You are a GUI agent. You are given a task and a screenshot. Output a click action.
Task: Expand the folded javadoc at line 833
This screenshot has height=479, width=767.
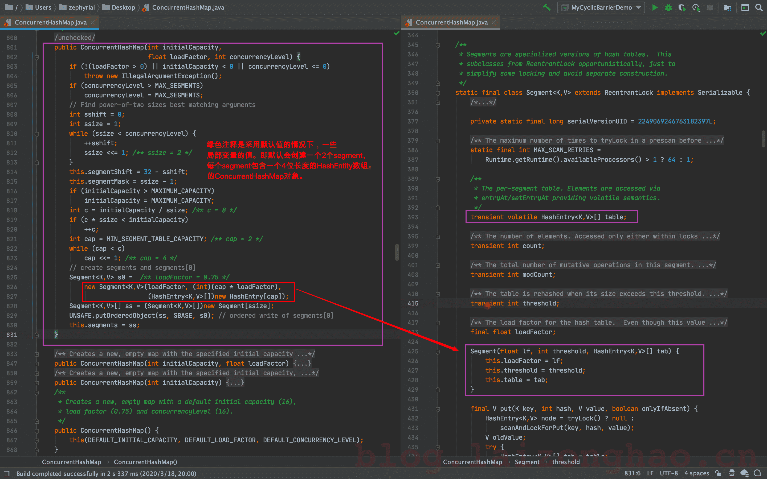tap(37, 354)
